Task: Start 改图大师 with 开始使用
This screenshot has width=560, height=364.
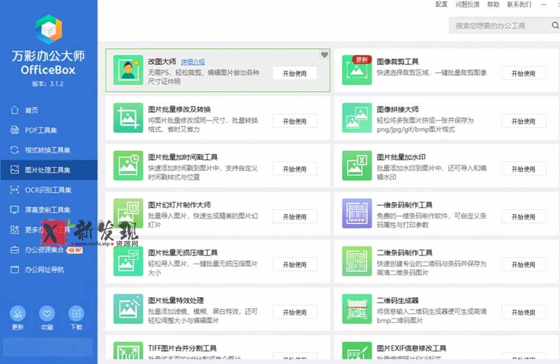Action: point(295,73)
